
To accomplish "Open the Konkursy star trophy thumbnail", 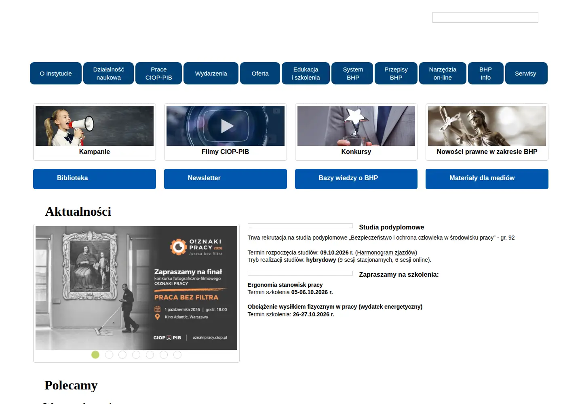I will coord(356,126).
